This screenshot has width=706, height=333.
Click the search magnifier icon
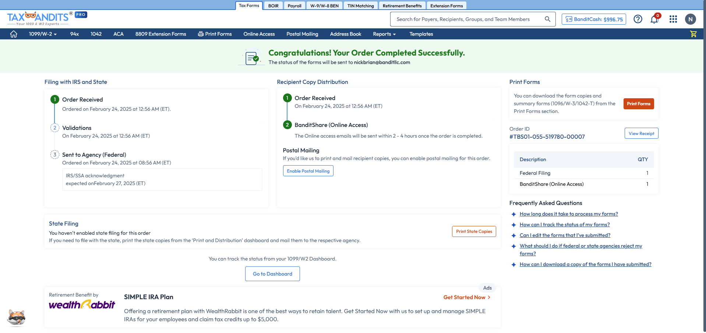[x=547, y=19]
